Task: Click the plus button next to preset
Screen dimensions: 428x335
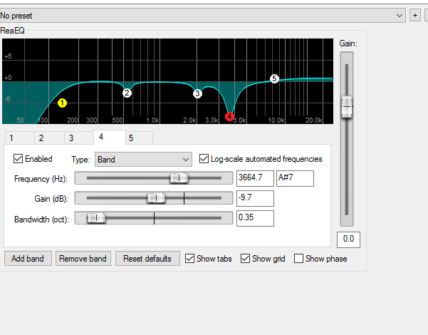Action: tap(415, 16)
